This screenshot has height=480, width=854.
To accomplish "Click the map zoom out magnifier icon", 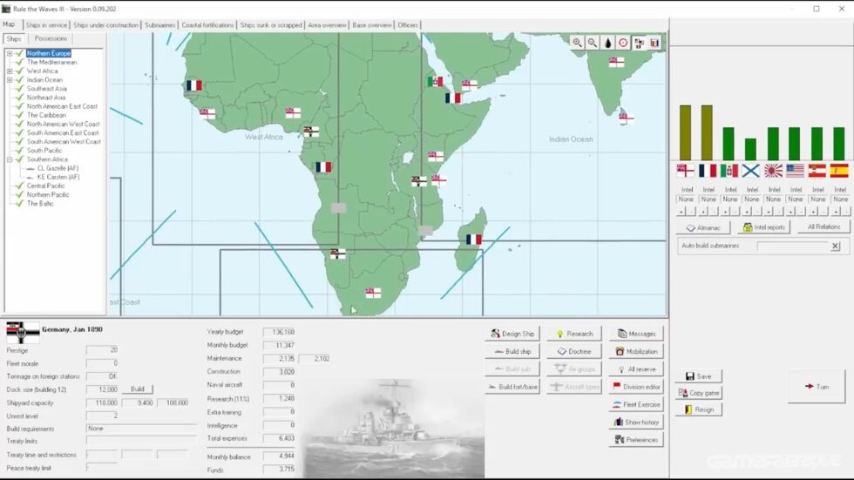I will tap(592, 43).
